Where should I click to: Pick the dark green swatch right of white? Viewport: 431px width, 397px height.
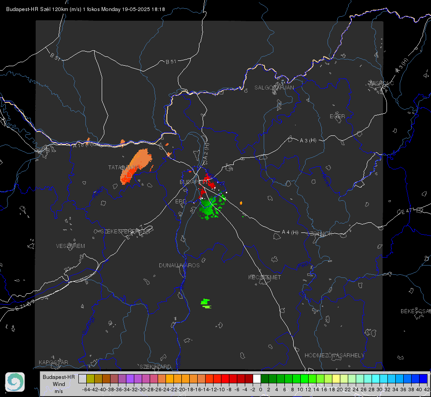click(x=265, y=378)
